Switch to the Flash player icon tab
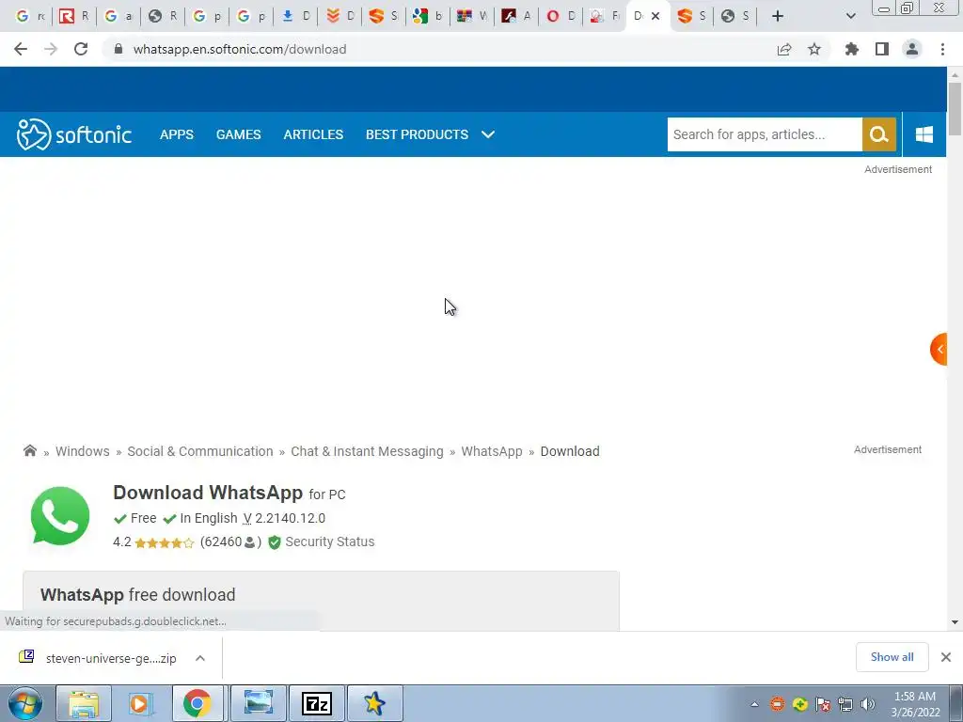The image size is (963, 722). tap(516, 16)
